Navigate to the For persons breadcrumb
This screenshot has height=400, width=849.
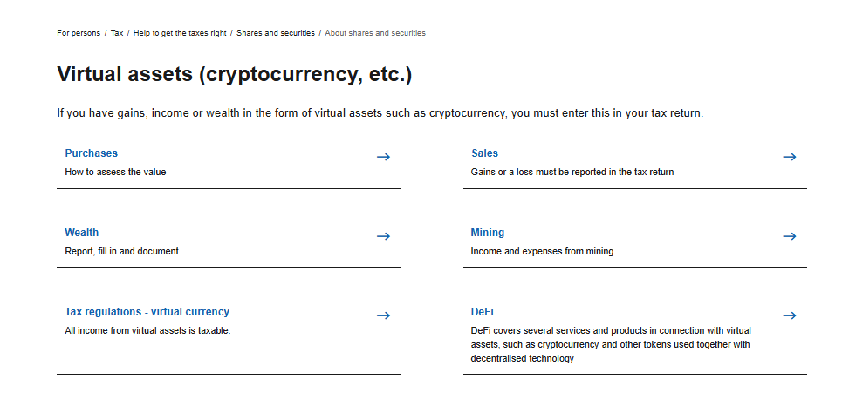point(79,33)
